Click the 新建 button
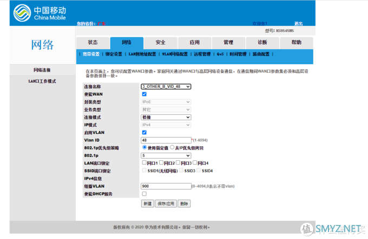368x239 pixels. click(x=148, y=204)
